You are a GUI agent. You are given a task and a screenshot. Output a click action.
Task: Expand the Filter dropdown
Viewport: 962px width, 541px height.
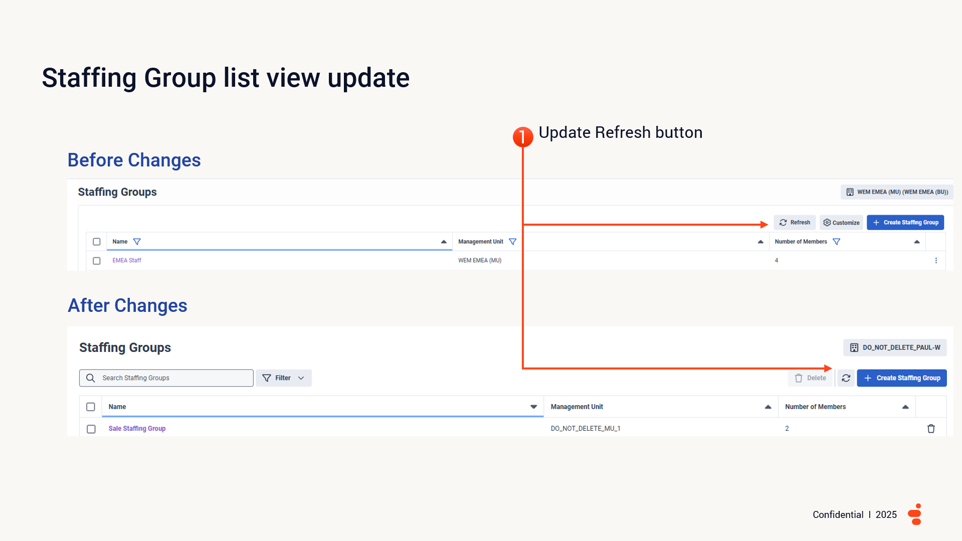283,378
